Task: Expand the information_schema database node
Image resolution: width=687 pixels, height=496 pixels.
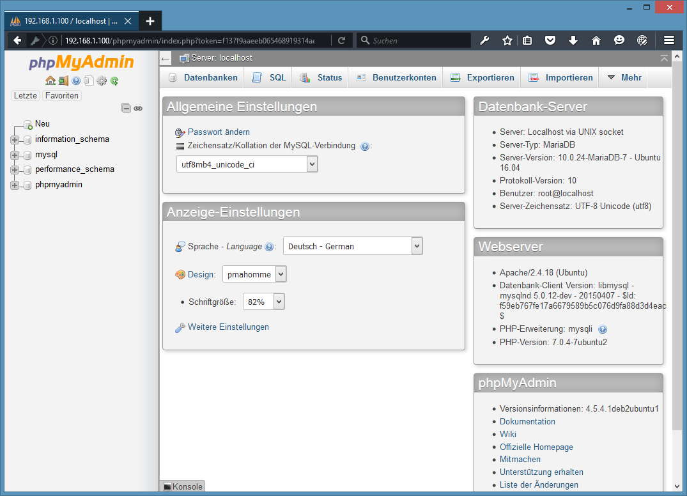Action: point(15,140)
